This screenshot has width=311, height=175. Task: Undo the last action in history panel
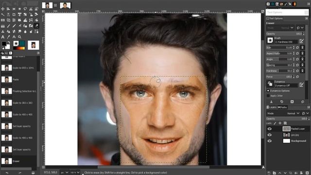[x=7, y=173]
